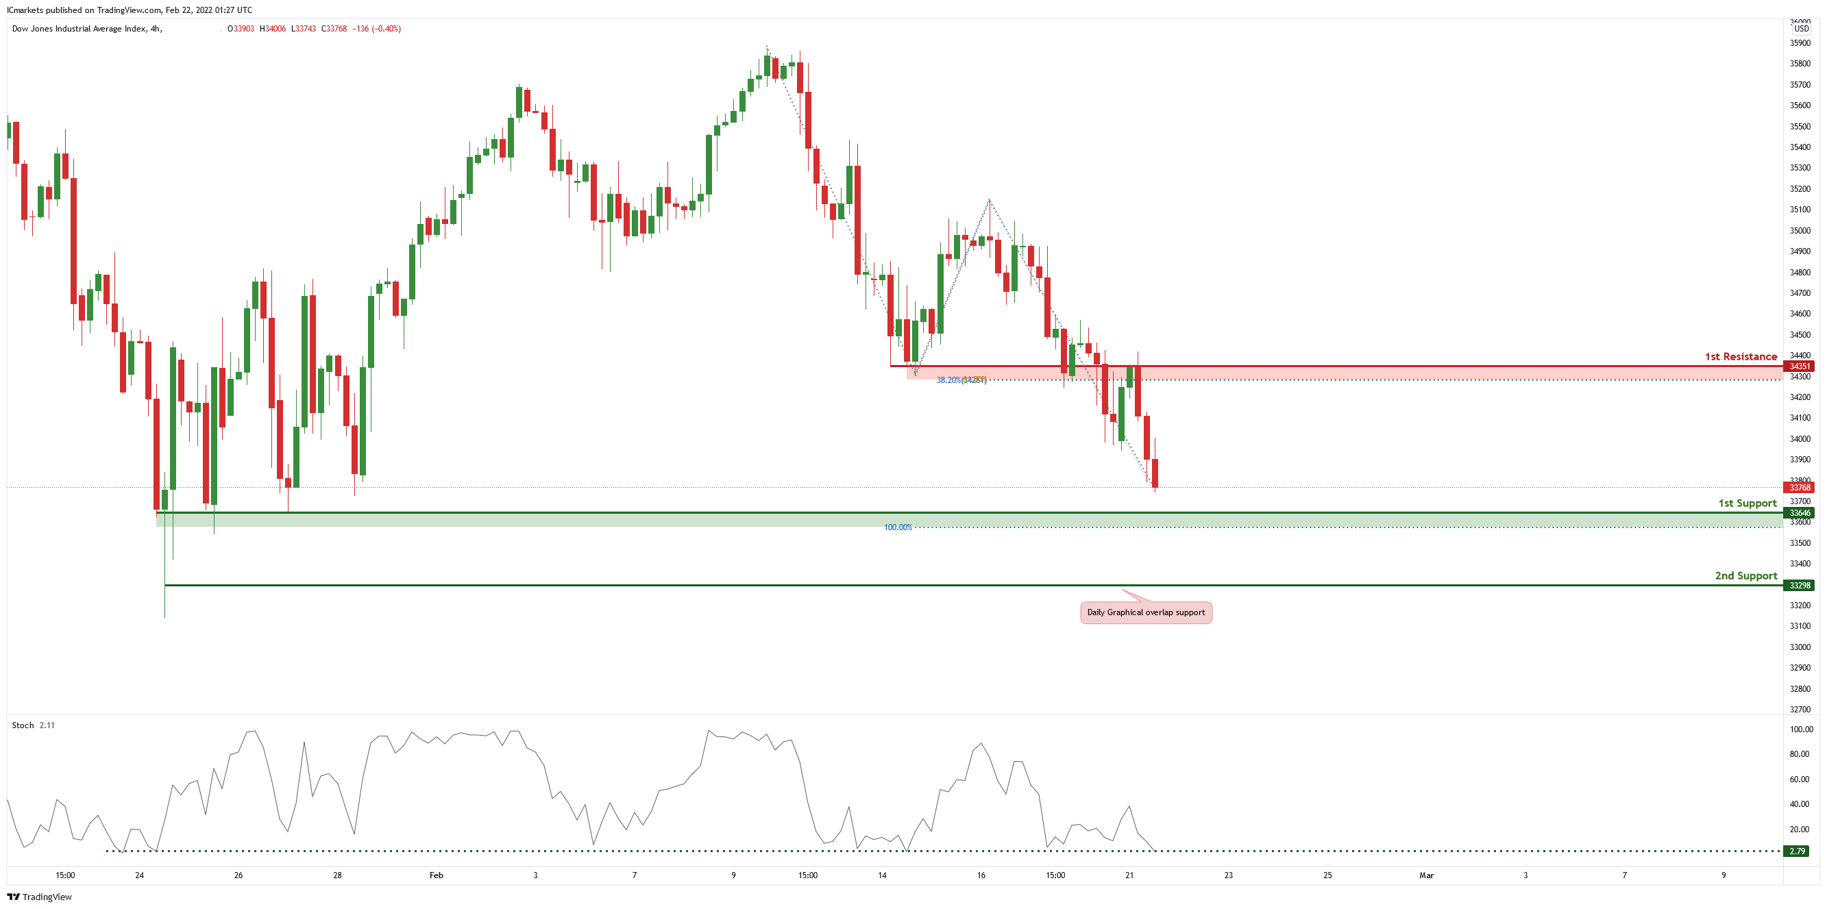
Task: Click the 34000 price axis label
Action: pos(1800,440)
